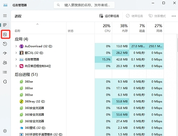The width and height of the screenshot is (178, 136).
Task: Expand the 向日葵远程控制64位 row
Action: click(16, 66)
